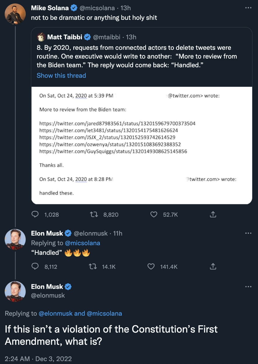This screenshot has width=258, height=364.
Task: Click "Show this thread" link
Action: pos(61,75)
